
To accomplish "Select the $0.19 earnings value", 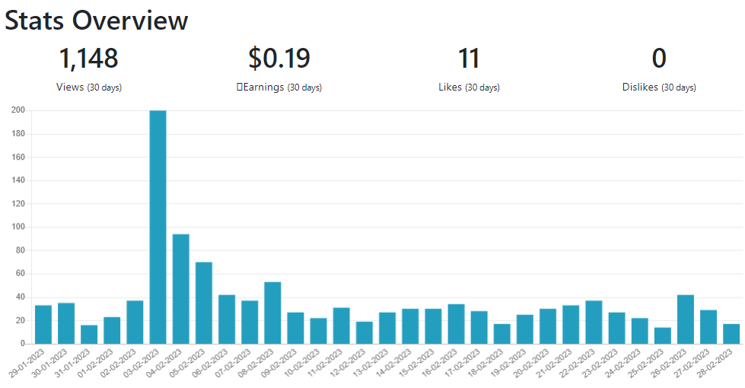I will [x=279, y=58].
